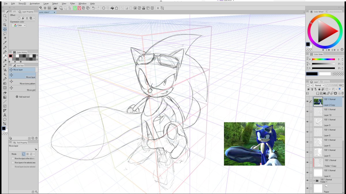Click the Undo arrow icon
The image size is (346, 194).
93,8
